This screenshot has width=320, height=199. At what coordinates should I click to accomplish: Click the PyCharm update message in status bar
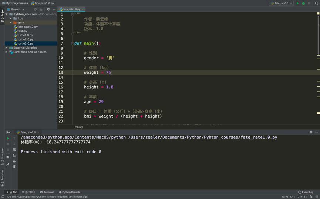pyautogui.click(x=48, y=196)
